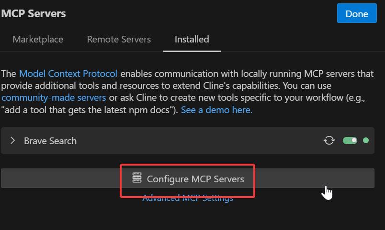Click the server-rack icon beside Configure MCP Servers
The height and width of the screenshot is (230, 385).
click(137, 178)
